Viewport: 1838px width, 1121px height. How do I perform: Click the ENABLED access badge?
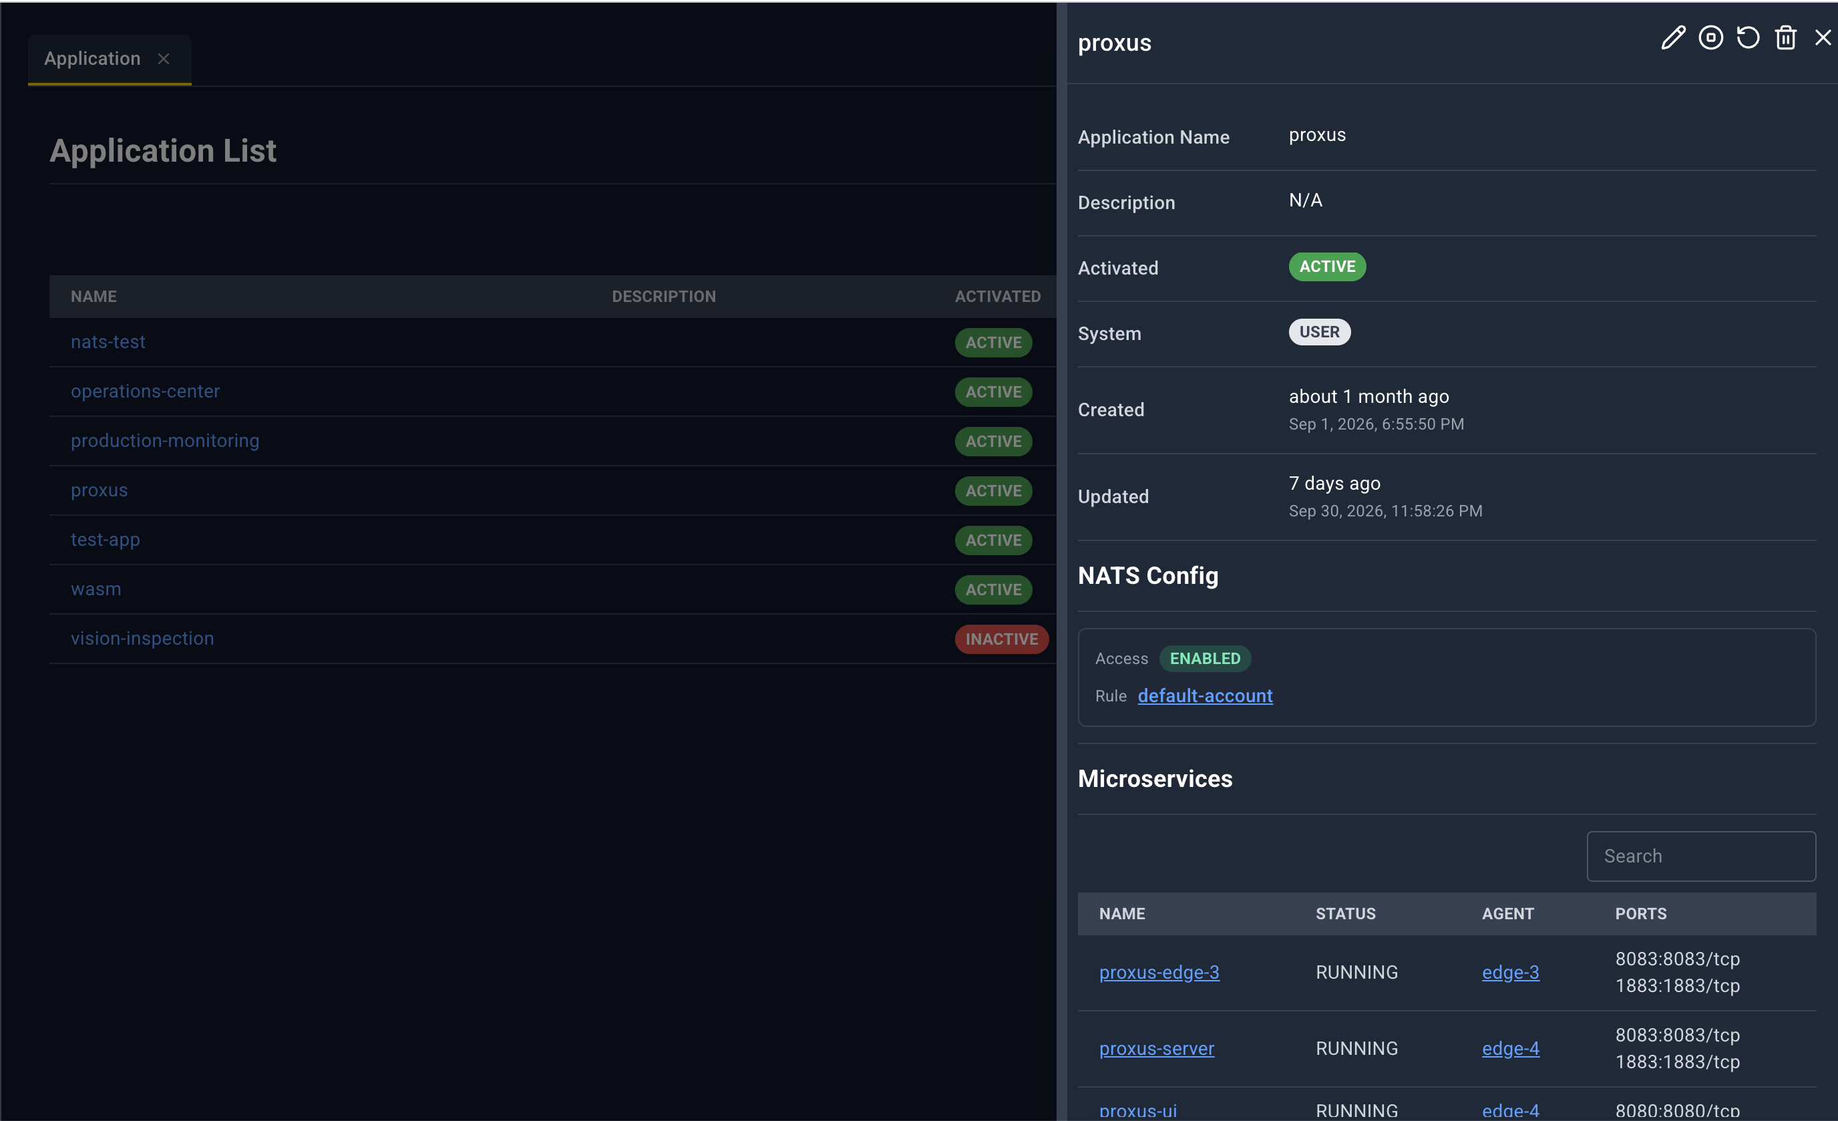pyautogui.click(x=1205, y=658)
